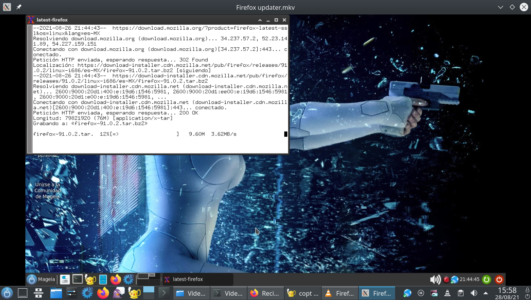Screen dimensions: 531x300
Task: Open the blue gear control center in video panel
Action: pyautogui.click(x=128, y=279)
